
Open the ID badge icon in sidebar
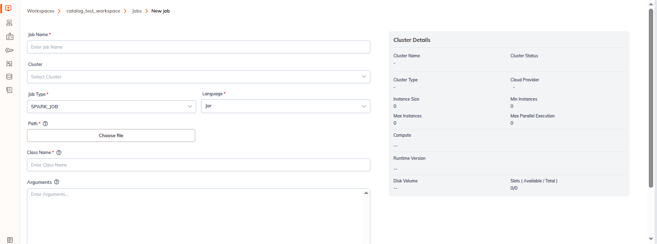9,37
